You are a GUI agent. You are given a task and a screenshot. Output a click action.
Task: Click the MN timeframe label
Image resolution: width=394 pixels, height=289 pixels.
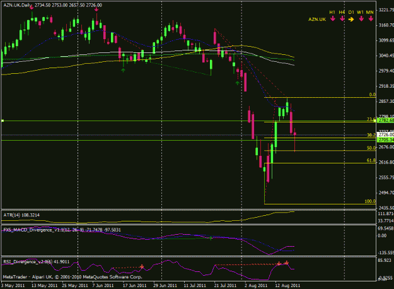[x=369, y=13]
